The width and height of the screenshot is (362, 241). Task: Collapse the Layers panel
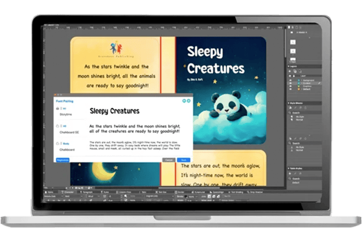pos(289,66)
